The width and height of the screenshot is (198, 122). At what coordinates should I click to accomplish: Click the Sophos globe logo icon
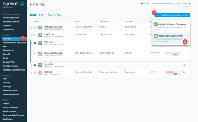pos(22,4)
